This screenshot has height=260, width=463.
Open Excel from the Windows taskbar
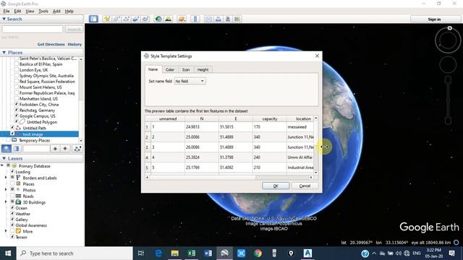[191, 253]
